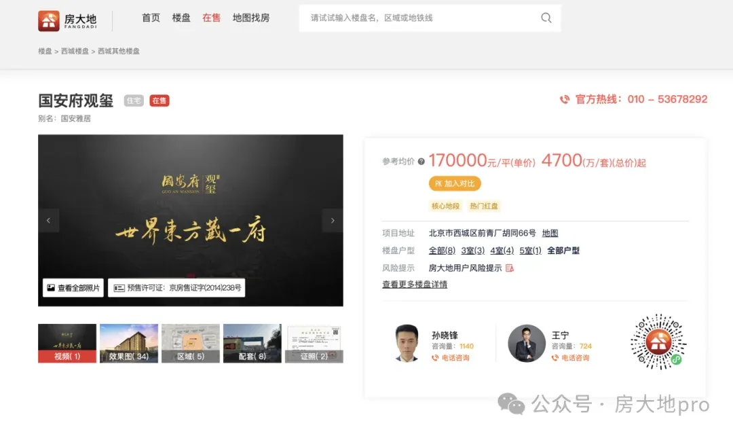Click 孙晓锋's phone consult icon
Image resolution: width=733 pixels, height=434 pixels.
tap(435, 358)
